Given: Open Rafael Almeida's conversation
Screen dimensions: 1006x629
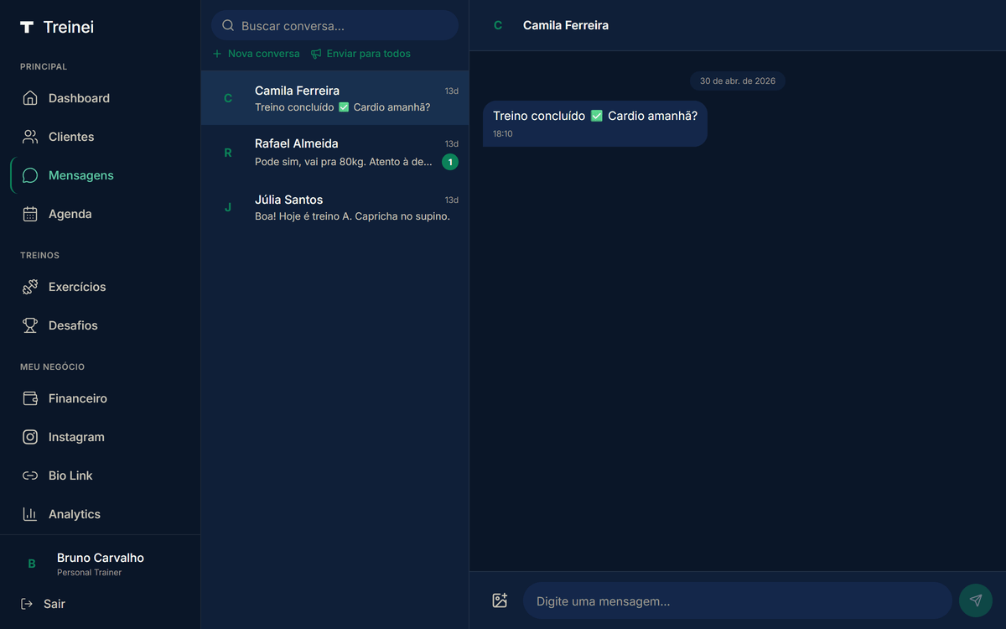Looking at the screenshot, I should (334, 153).
